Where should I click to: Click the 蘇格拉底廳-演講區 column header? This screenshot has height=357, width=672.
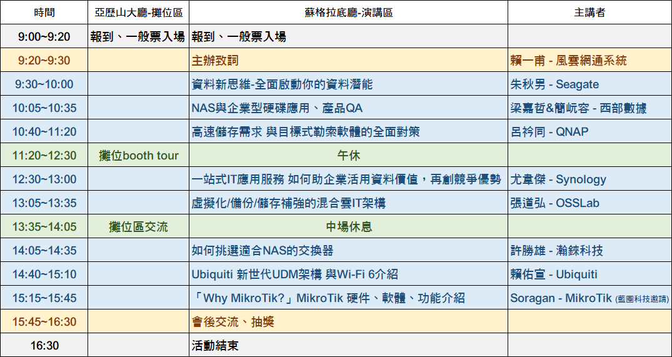pyautogui.click(x=348, y=13)
